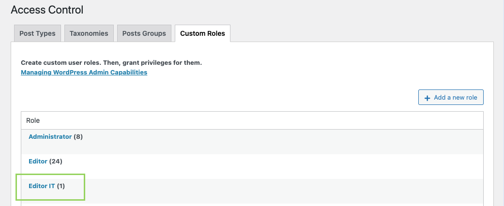Switch to the Post Types tab
The image size is (504, 206).
[x=37, y=33]
